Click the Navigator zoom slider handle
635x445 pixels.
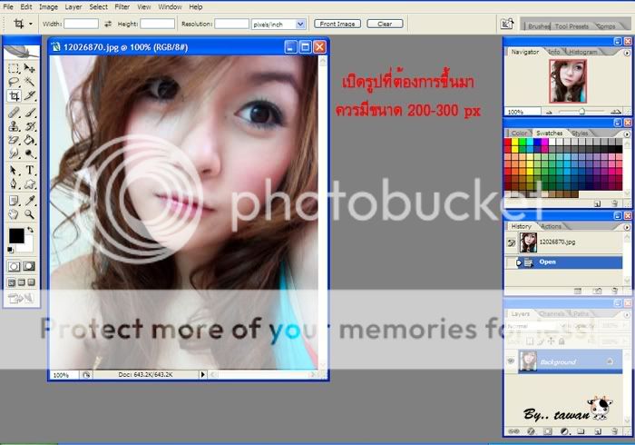tap(583, 111)
